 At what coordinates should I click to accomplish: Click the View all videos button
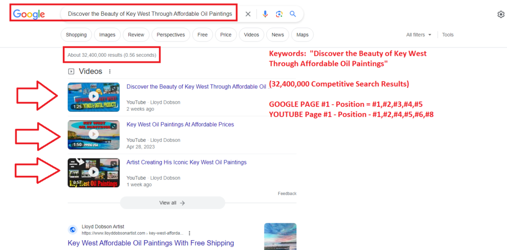point(172,203)
